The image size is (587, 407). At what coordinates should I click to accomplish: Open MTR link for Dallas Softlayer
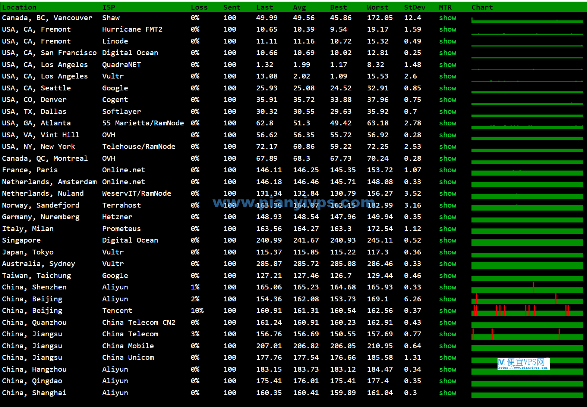point(447,112)
